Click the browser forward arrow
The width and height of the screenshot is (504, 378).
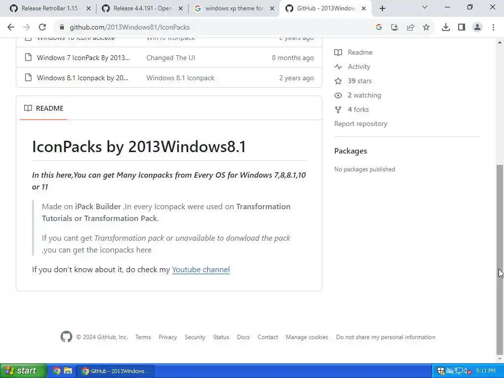point(27,28)
